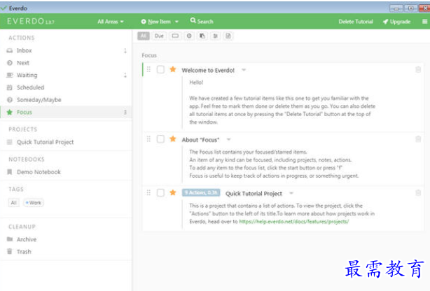Grab the drag handle of About "Focus"

[x=148, y=139]
